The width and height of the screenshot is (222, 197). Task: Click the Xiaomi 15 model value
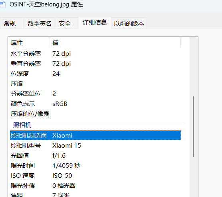coord(66,145)
